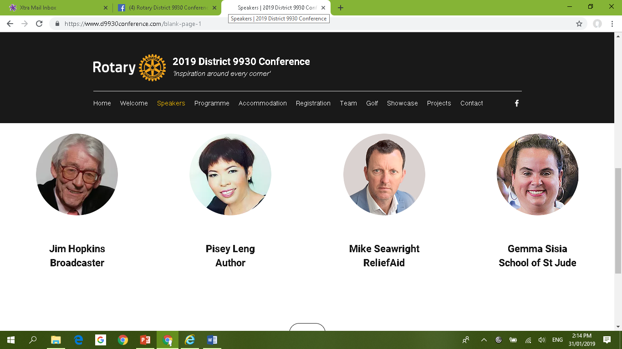Click Jim Hopkins speaker photo
The width and height of the screenshot is (622, 349).
77,174
